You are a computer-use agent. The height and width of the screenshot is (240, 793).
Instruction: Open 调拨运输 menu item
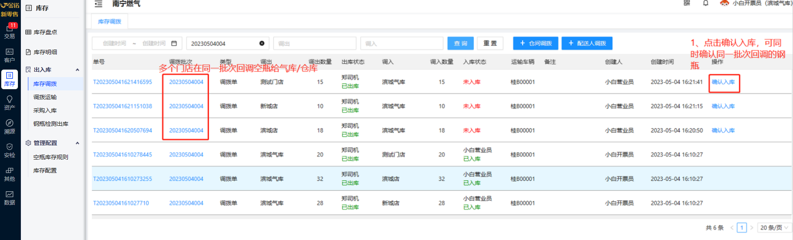(45, 97)
